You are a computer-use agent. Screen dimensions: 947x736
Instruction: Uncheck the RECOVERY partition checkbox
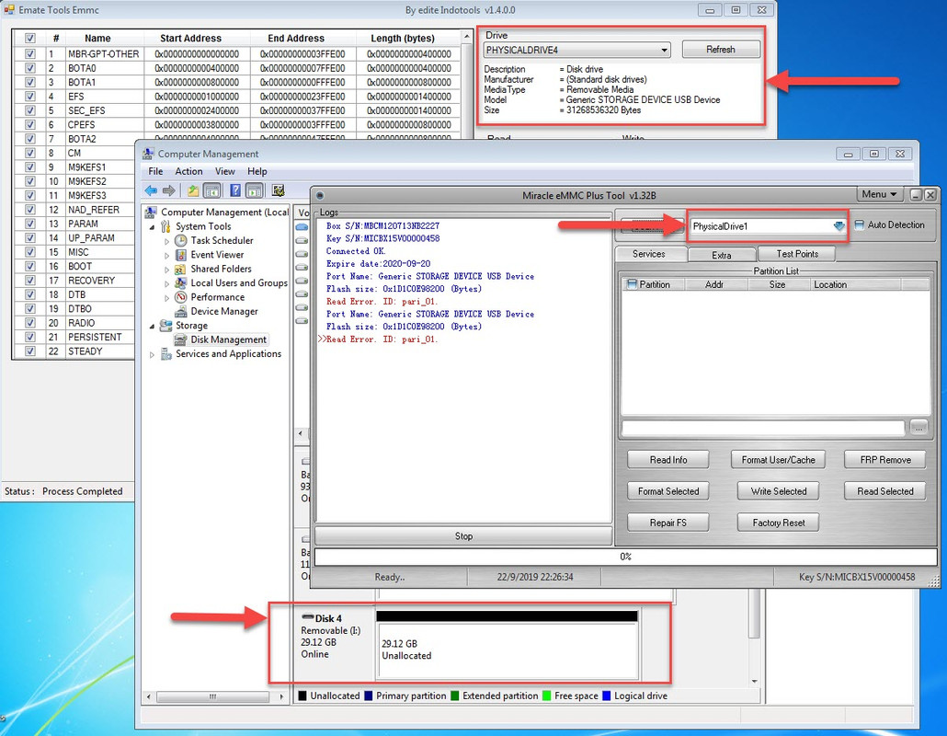30,281
